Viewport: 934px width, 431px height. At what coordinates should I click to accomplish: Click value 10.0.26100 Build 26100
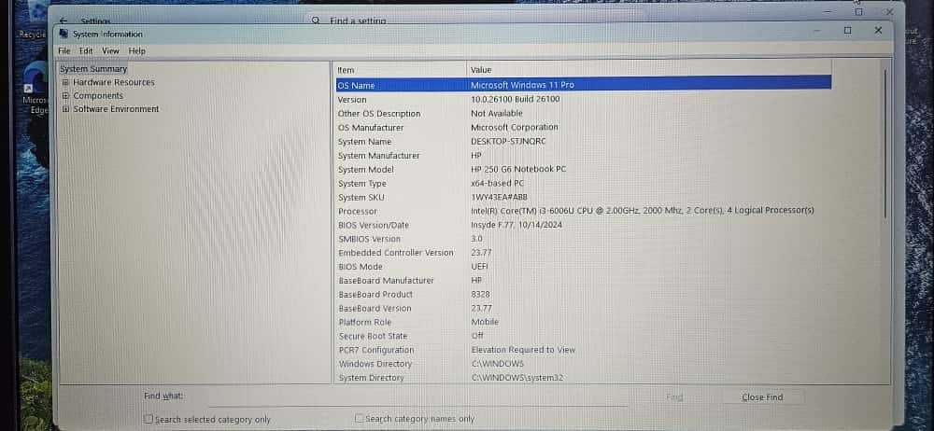[516, 99]
